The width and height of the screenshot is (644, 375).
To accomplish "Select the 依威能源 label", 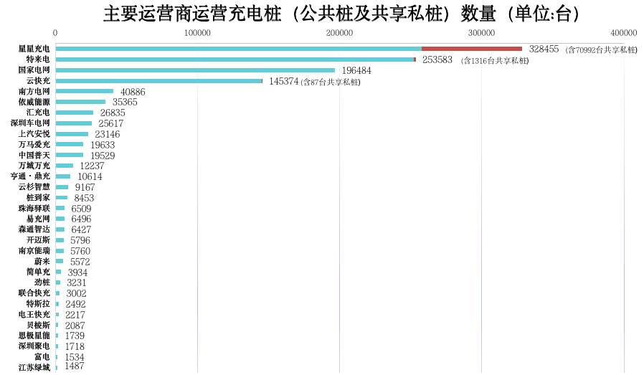I will [x=34, y=101].
